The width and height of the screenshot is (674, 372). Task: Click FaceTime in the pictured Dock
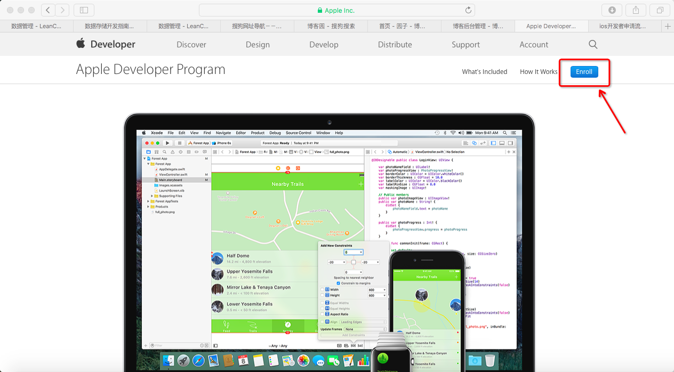click(x=333, y=361)
